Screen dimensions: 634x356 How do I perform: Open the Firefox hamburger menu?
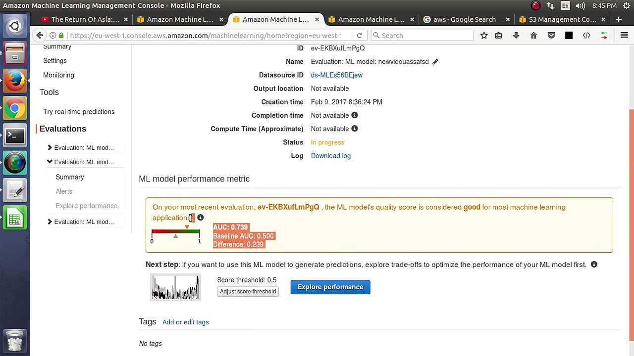[x=624, y=36]
